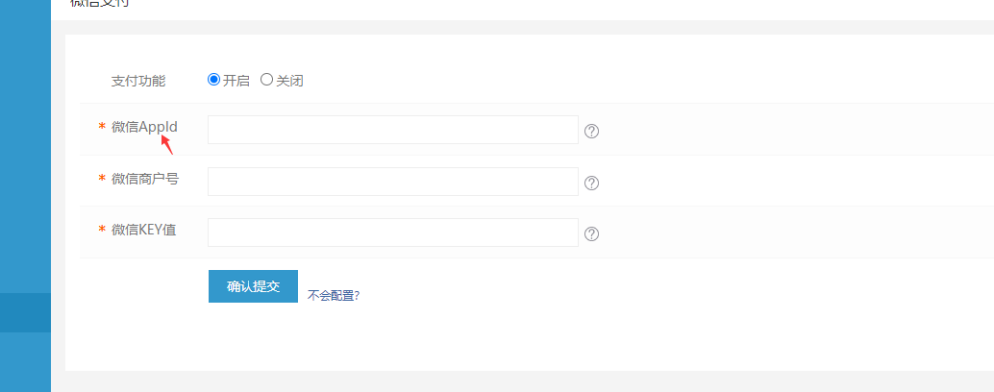Click into the 微信商户号 text field
The image size is (994, 392).
tap(393, 182)
